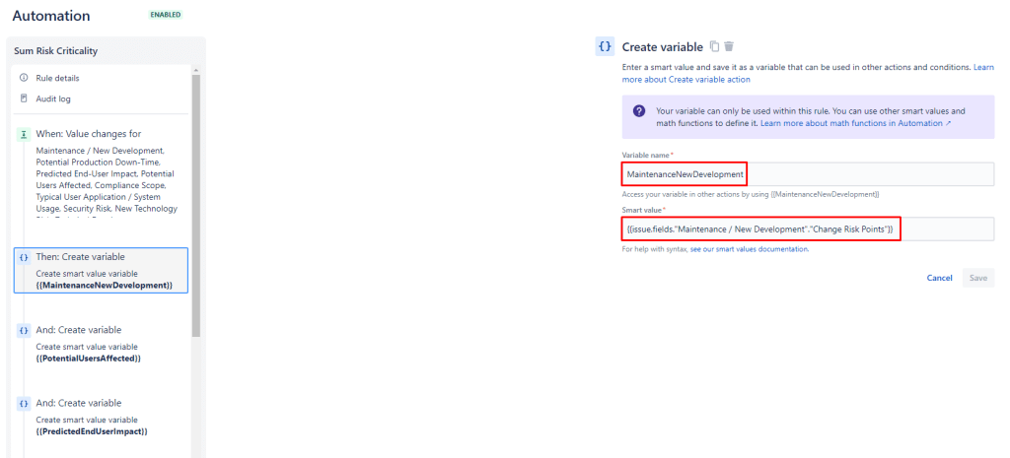Click the purple question mark info icon

(638, 111)
